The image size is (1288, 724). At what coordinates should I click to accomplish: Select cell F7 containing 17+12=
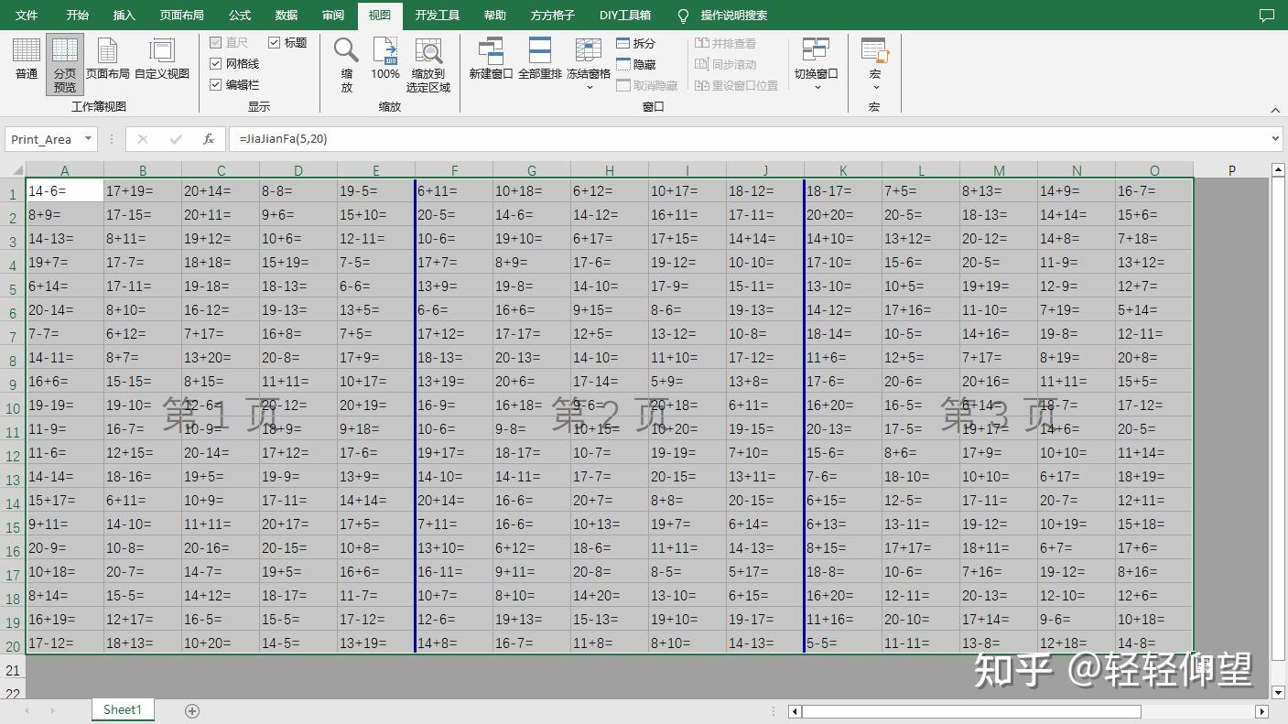(454, 334)
